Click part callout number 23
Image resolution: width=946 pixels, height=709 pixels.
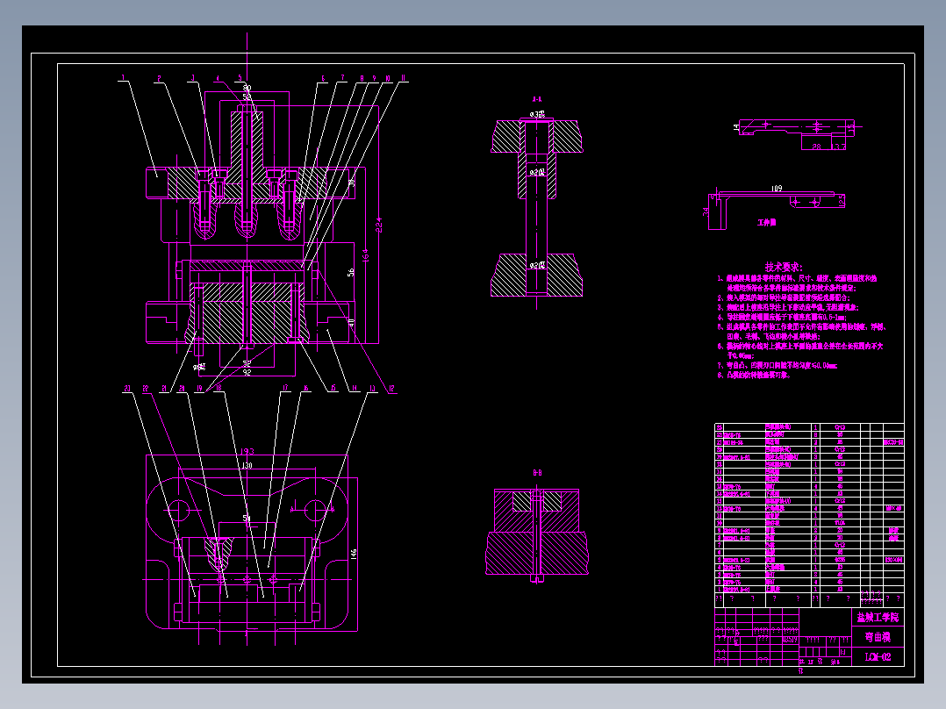[x=127, y=388]
